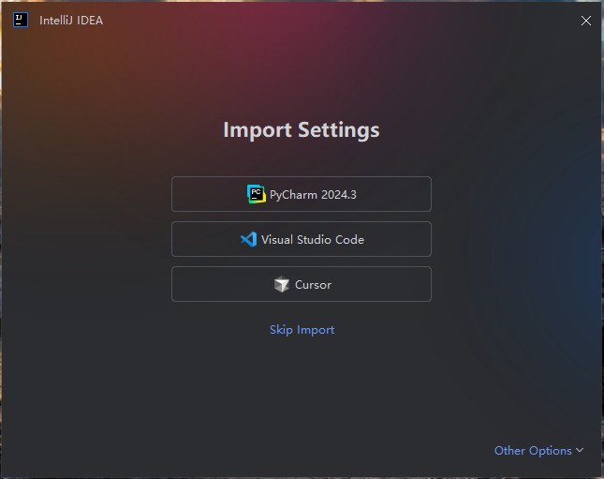Click the IntelliJ IDEA title text
Screen dimensions: 604x479
(x=72, y=20)
